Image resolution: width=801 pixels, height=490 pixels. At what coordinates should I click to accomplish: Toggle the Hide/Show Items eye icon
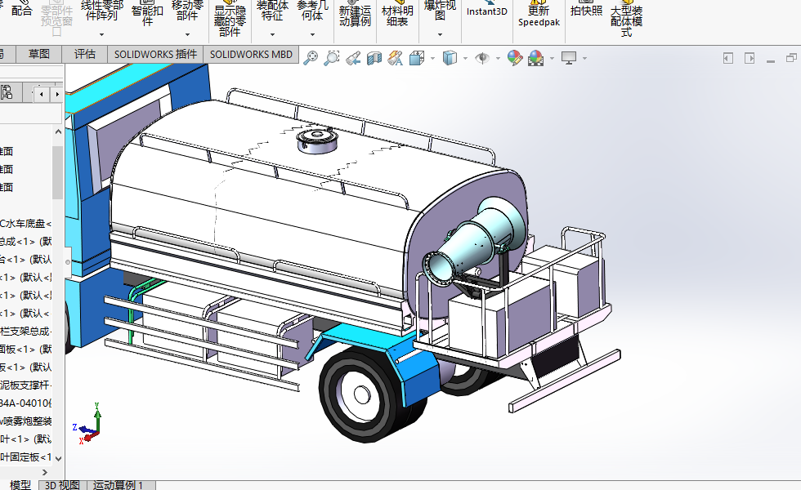tap(482, 57)
